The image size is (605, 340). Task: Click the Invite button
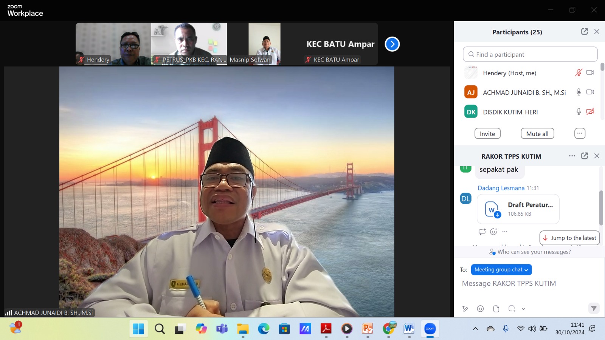[487, 134]
